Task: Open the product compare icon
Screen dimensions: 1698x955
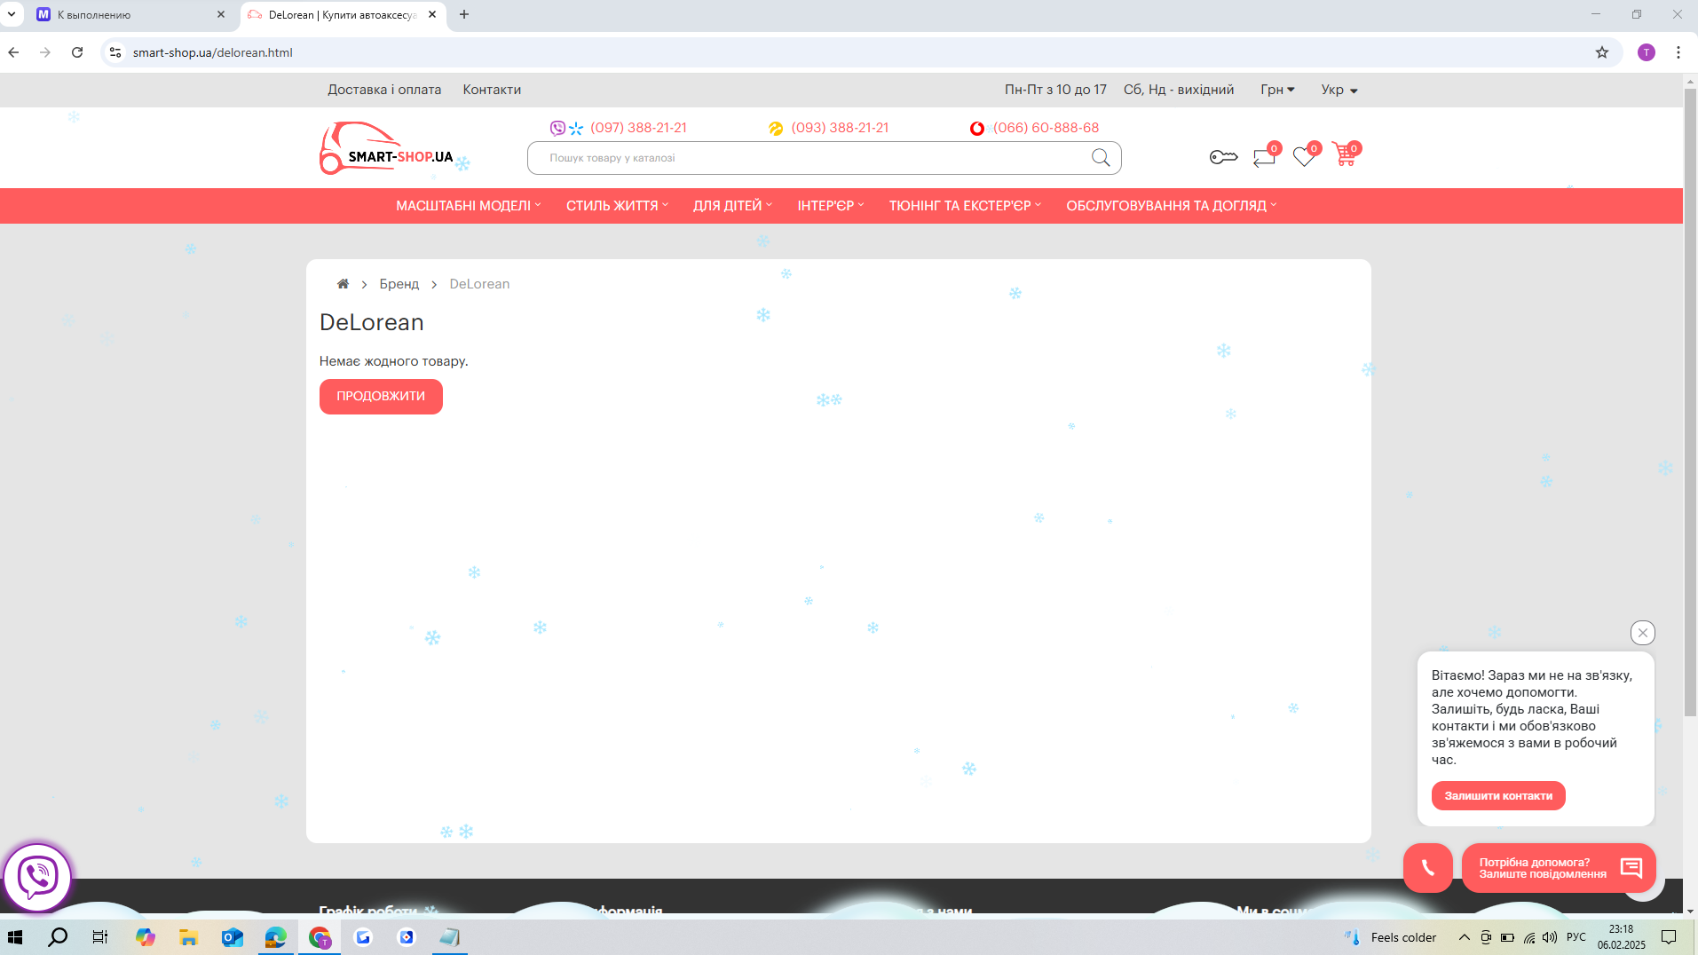Action: [x=1264, y=157]
